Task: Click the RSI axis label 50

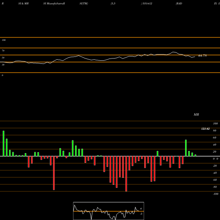Action: coord(3,58)
